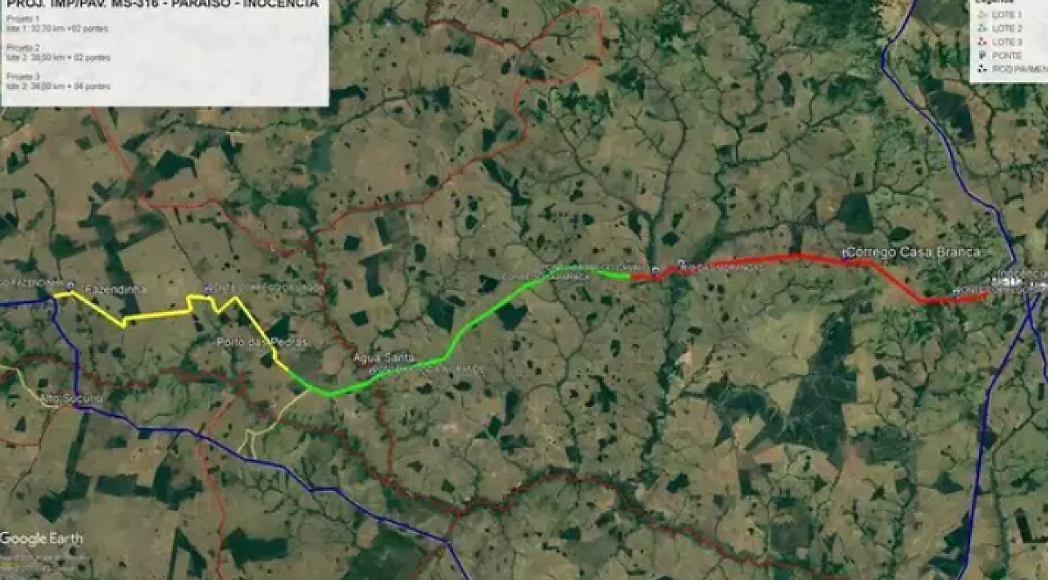The image size is (1048, 580).
Task: Click bridge marker at red route start
Action: point(655,270)
